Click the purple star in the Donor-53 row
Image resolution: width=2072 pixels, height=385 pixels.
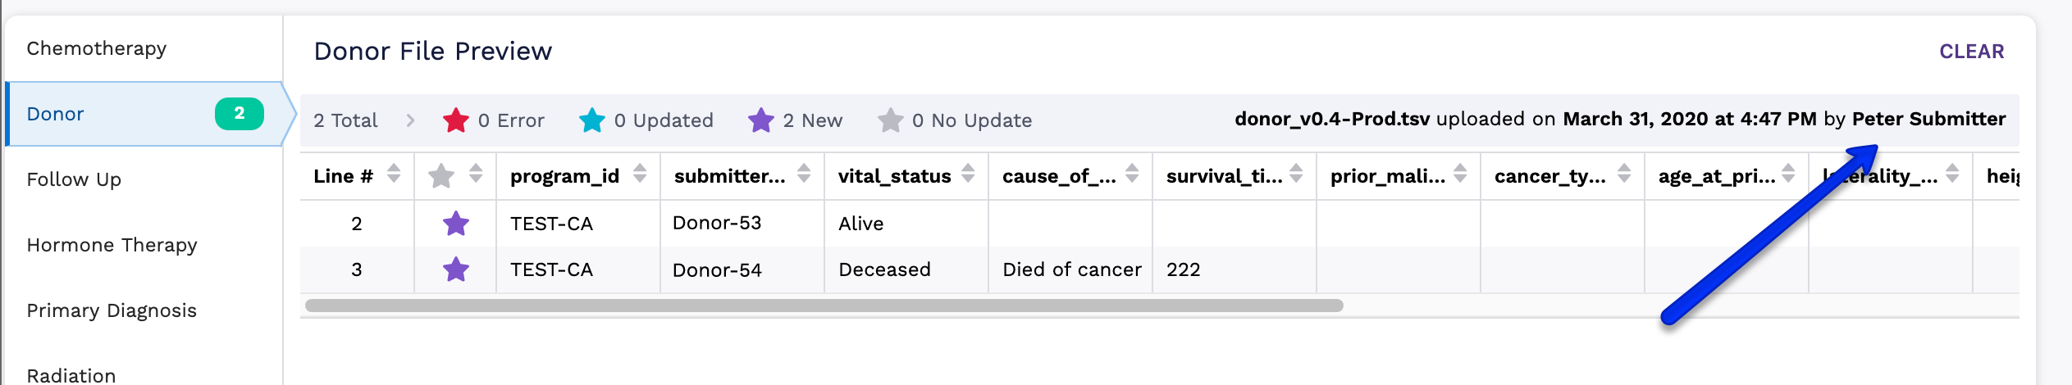click(455, 224)
